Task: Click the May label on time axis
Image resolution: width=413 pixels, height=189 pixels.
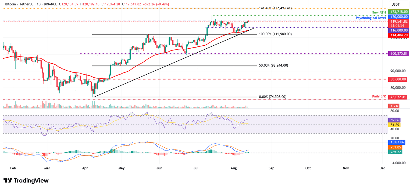Action: pyautogui.click(x=121, y=168)
